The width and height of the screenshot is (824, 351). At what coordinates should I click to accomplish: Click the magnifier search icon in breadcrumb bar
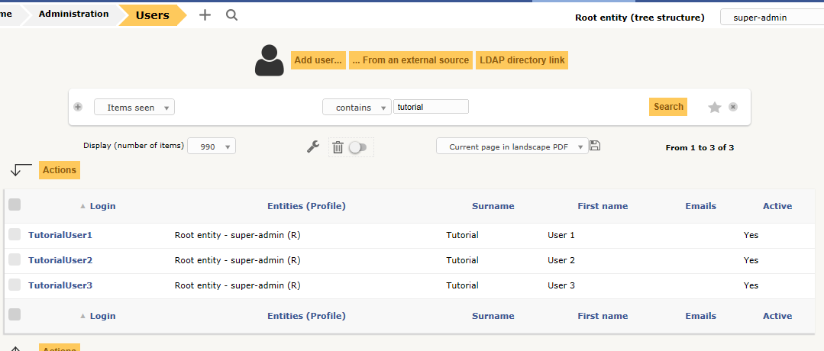point(232,14)
